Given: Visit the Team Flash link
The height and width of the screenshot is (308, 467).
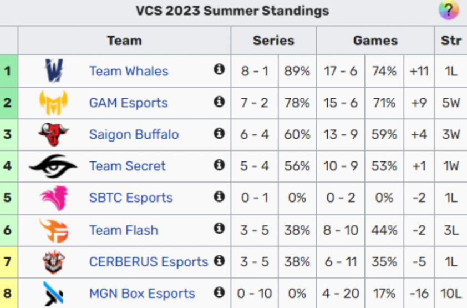Looking at the screenshot, I should 124,230.
